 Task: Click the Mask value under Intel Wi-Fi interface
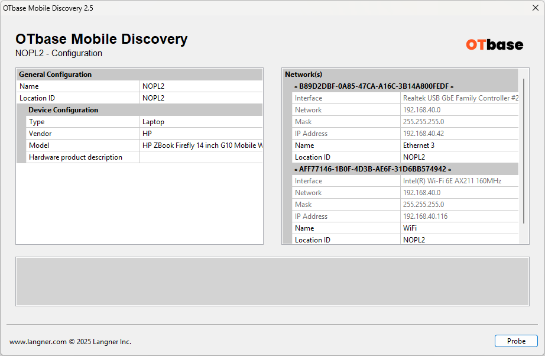[459, 205]
